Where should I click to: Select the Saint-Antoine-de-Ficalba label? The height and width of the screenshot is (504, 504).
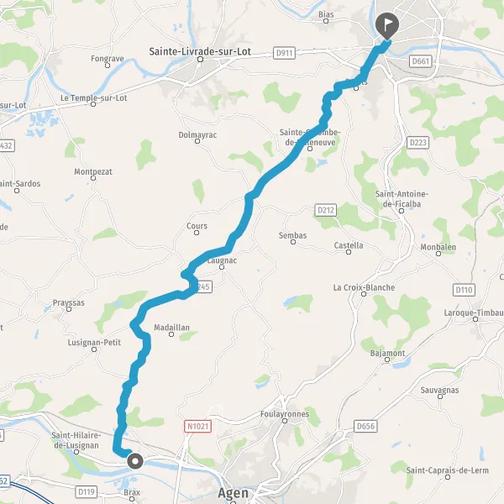pyautogui.click(x=402, y=199)
